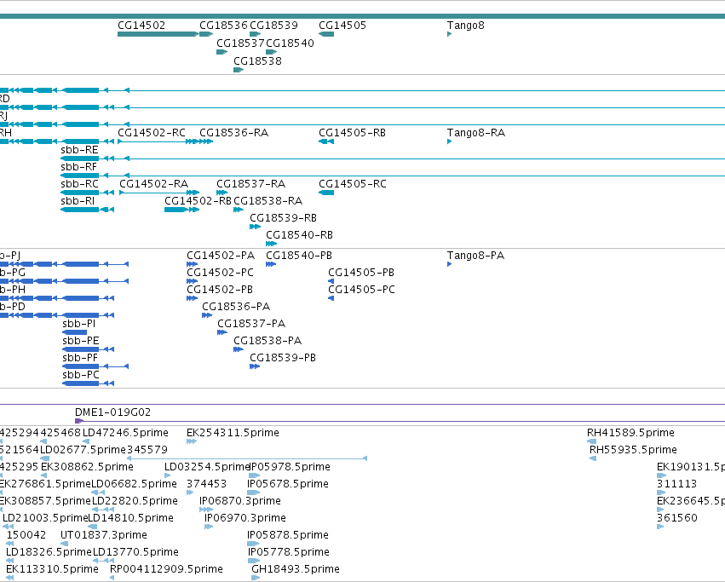
Task: Click the IP05878.5prime EST label
Action: pos(288,535)
